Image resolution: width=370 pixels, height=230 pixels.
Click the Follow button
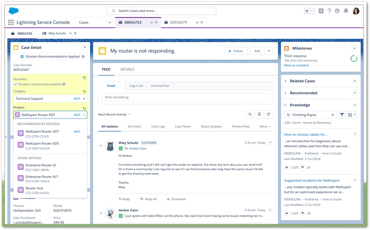[x=236, y=51]
